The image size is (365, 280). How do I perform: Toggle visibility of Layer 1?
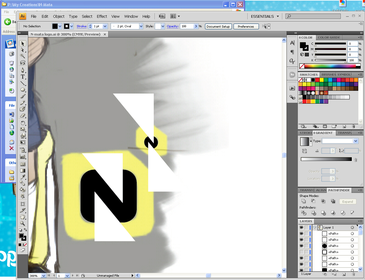(301, 228)
